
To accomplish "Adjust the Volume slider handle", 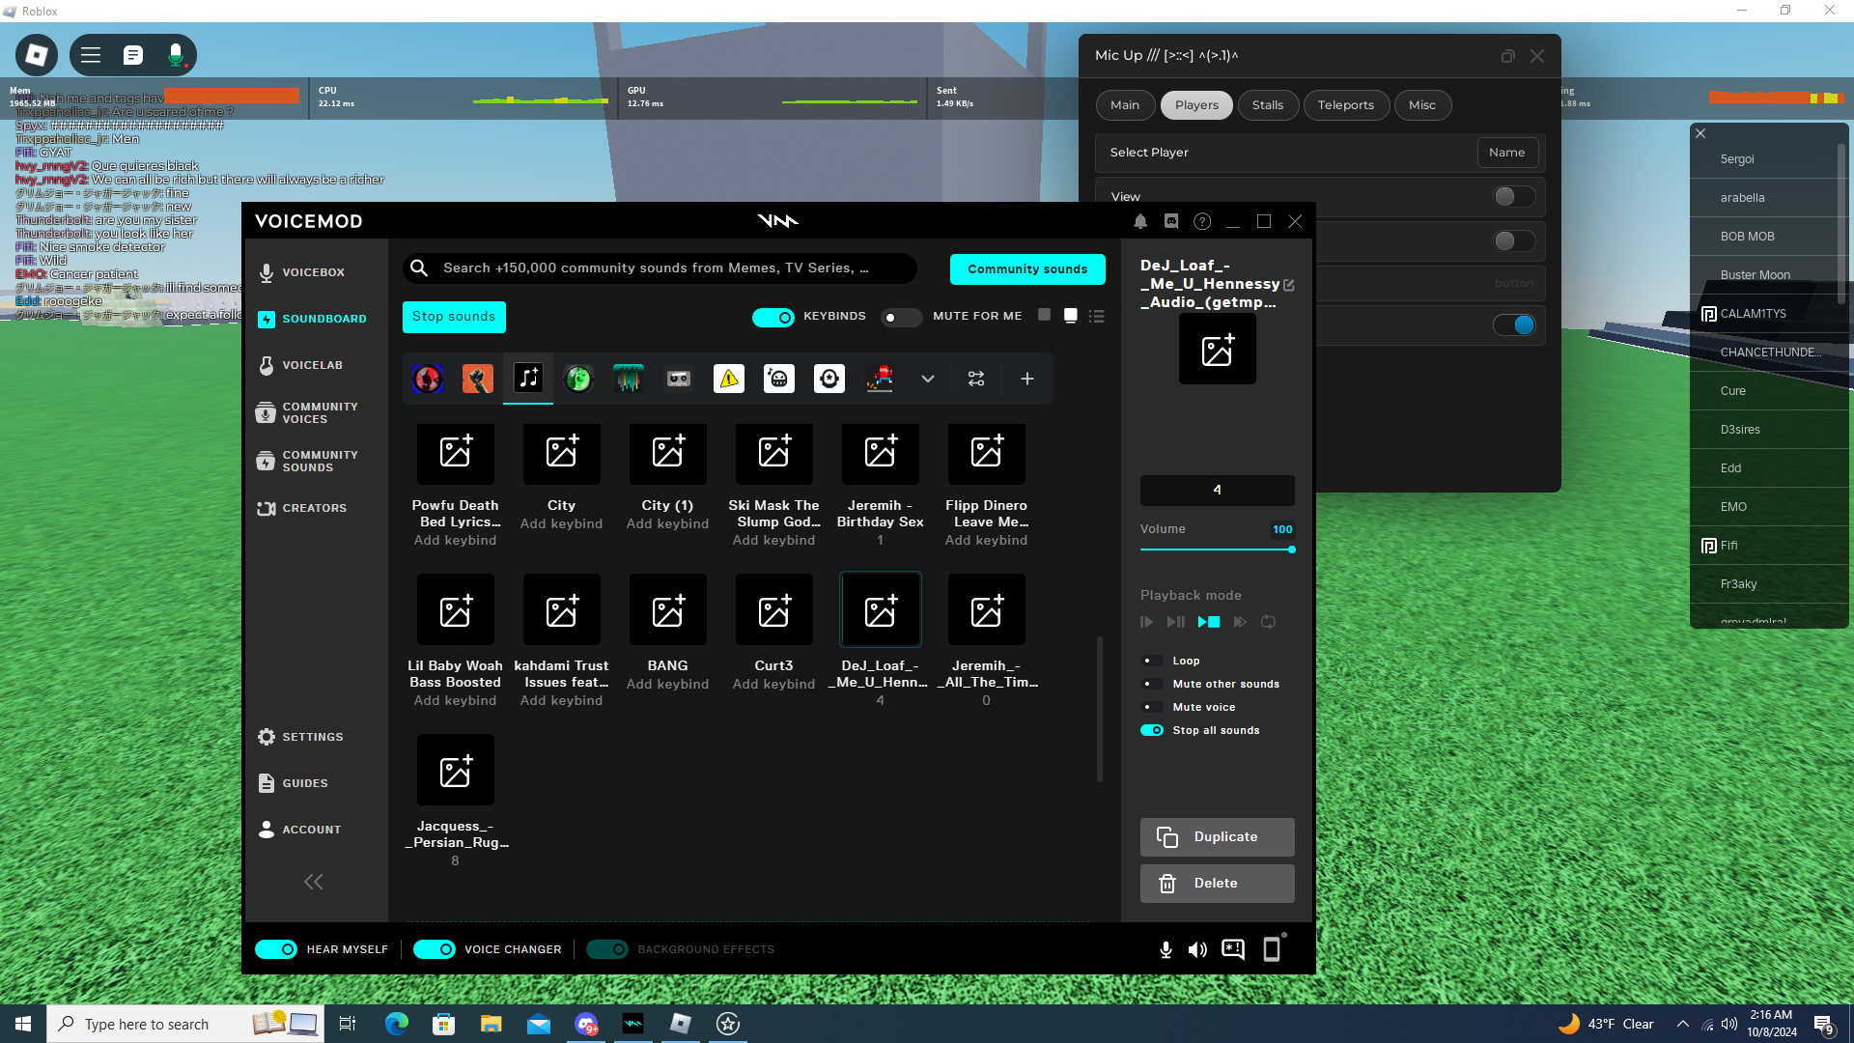I will pos(1291,550).
